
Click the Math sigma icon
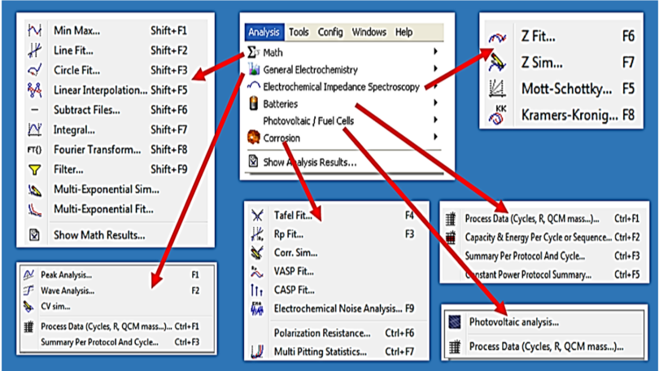click(x=253, y=52)
